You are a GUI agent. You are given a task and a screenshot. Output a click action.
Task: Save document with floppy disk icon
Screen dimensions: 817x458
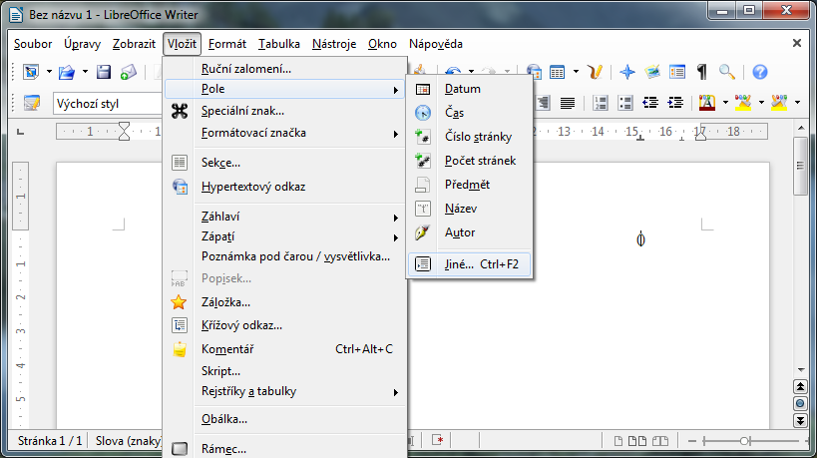[x=103, y=72]
